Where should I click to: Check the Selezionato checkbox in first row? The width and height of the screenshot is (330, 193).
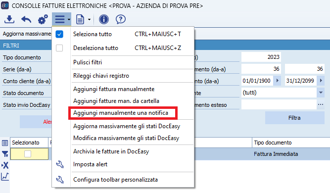[28, 154]
